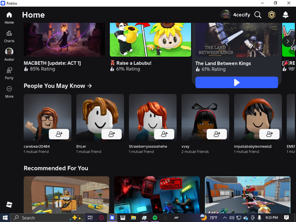
Task: Open the 9:33 PM clock
Action: [272, 218]
